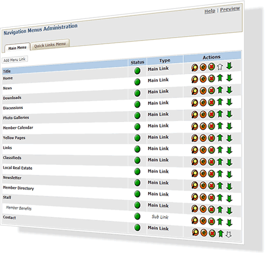The height and width of the screenshot is (254, 265).
Task: Toggle the Classifieds status green dot
Action: pyautogui.click(x=137, y=160)
